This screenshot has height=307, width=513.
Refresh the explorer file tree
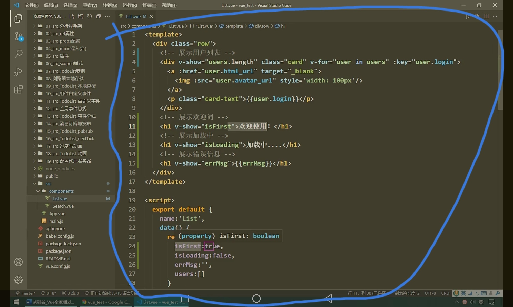(90, 16)
